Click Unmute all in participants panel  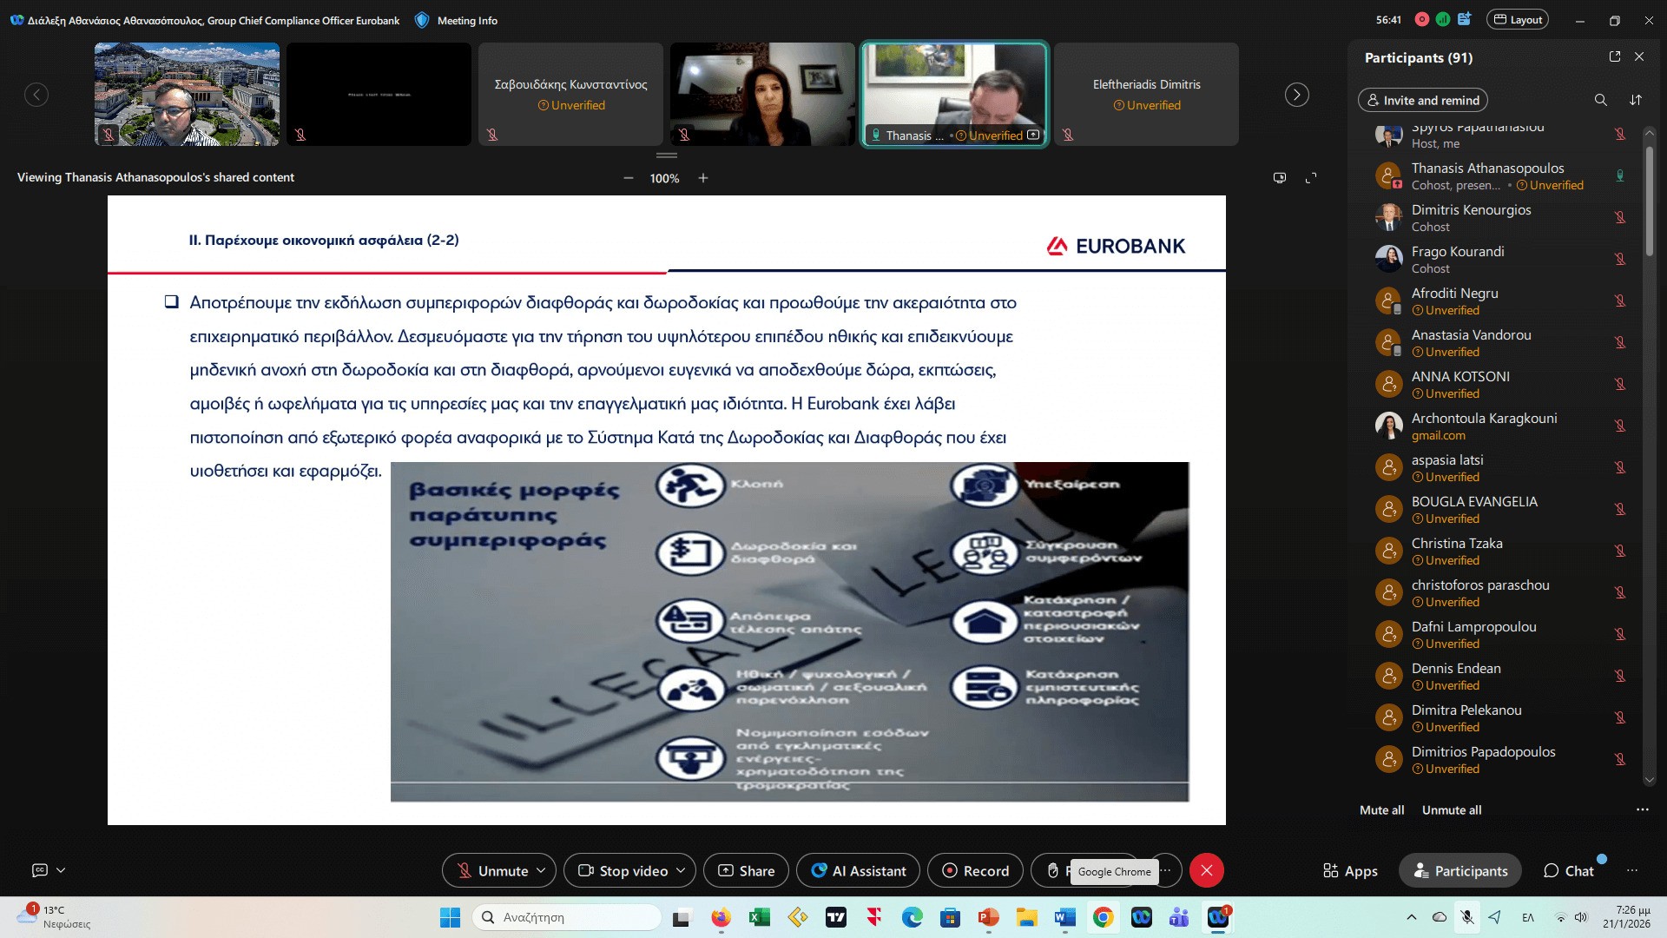[x=1452, y=809]
